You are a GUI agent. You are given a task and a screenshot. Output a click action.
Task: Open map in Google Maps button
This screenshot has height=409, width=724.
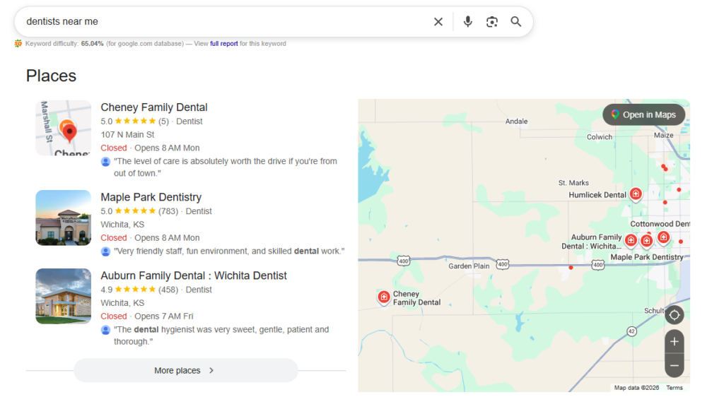[x=643, y=115]
